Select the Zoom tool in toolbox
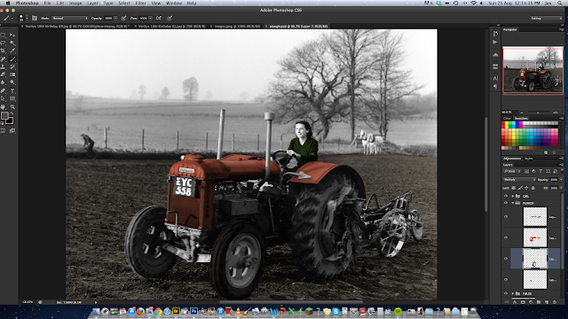Image resolution: width=568 pixels, height=319 pixels. [x=12, y=106]
